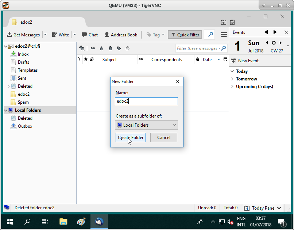Open the Calendar tab icon
Image resolution: width=294 pixels, height=230 pixels.
[x=224, y=22]
